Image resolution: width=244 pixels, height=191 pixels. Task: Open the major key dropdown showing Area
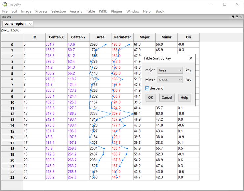[x=170, y=70]
